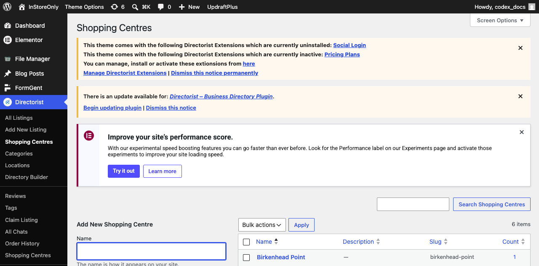
Task: Click the Try it out button
Action: (124, 171)
